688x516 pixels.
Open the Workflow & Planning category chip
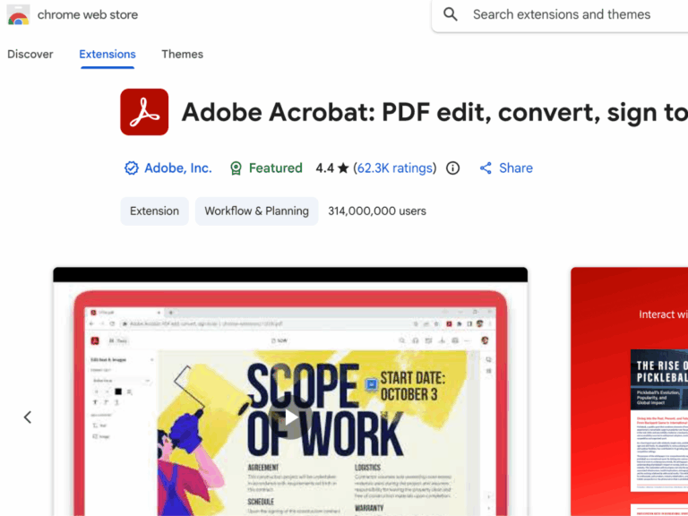(x=257, y=211)
